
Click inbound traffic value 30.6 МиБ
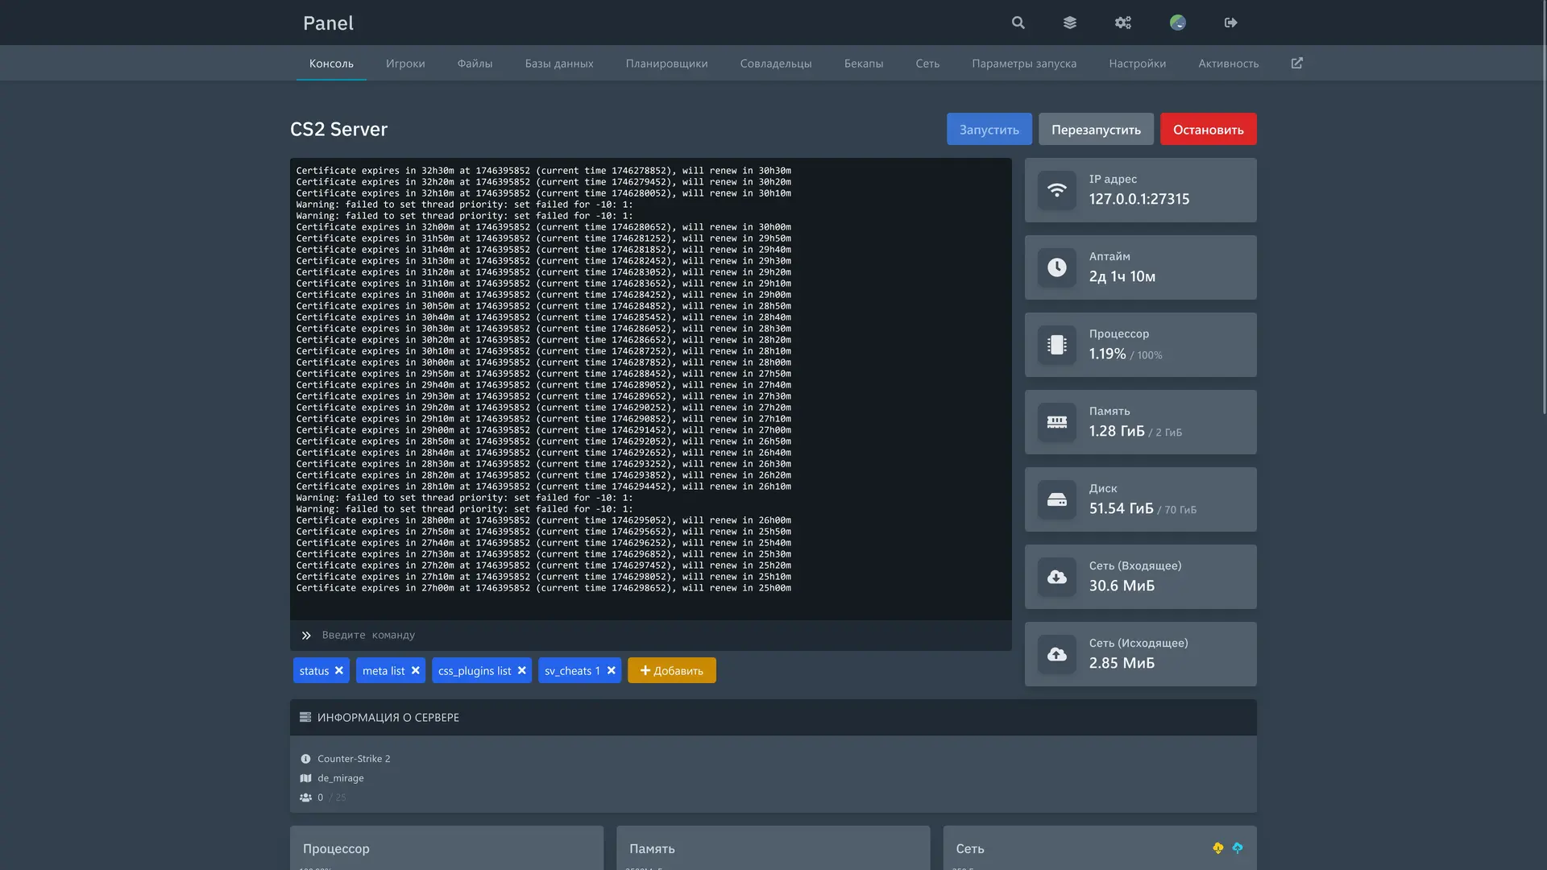point(1122,586)
